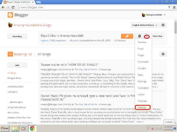This screenshot has width=177, height=132.
Task: Show hidden tray icons arrow
Action: (149, 128)
